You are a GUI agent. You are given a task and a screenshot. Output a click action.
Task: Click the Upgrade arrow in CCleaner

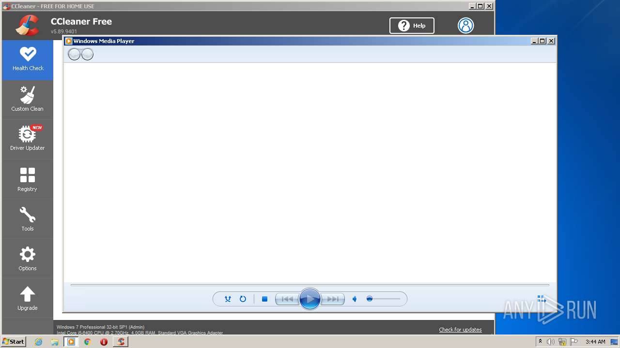click(28, 298)
